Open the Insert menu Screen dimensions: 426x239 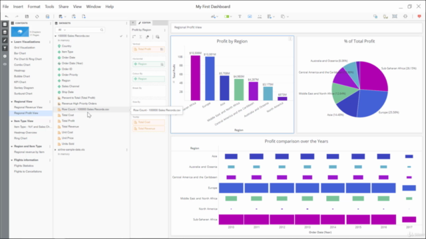click(x=18, y=7)
